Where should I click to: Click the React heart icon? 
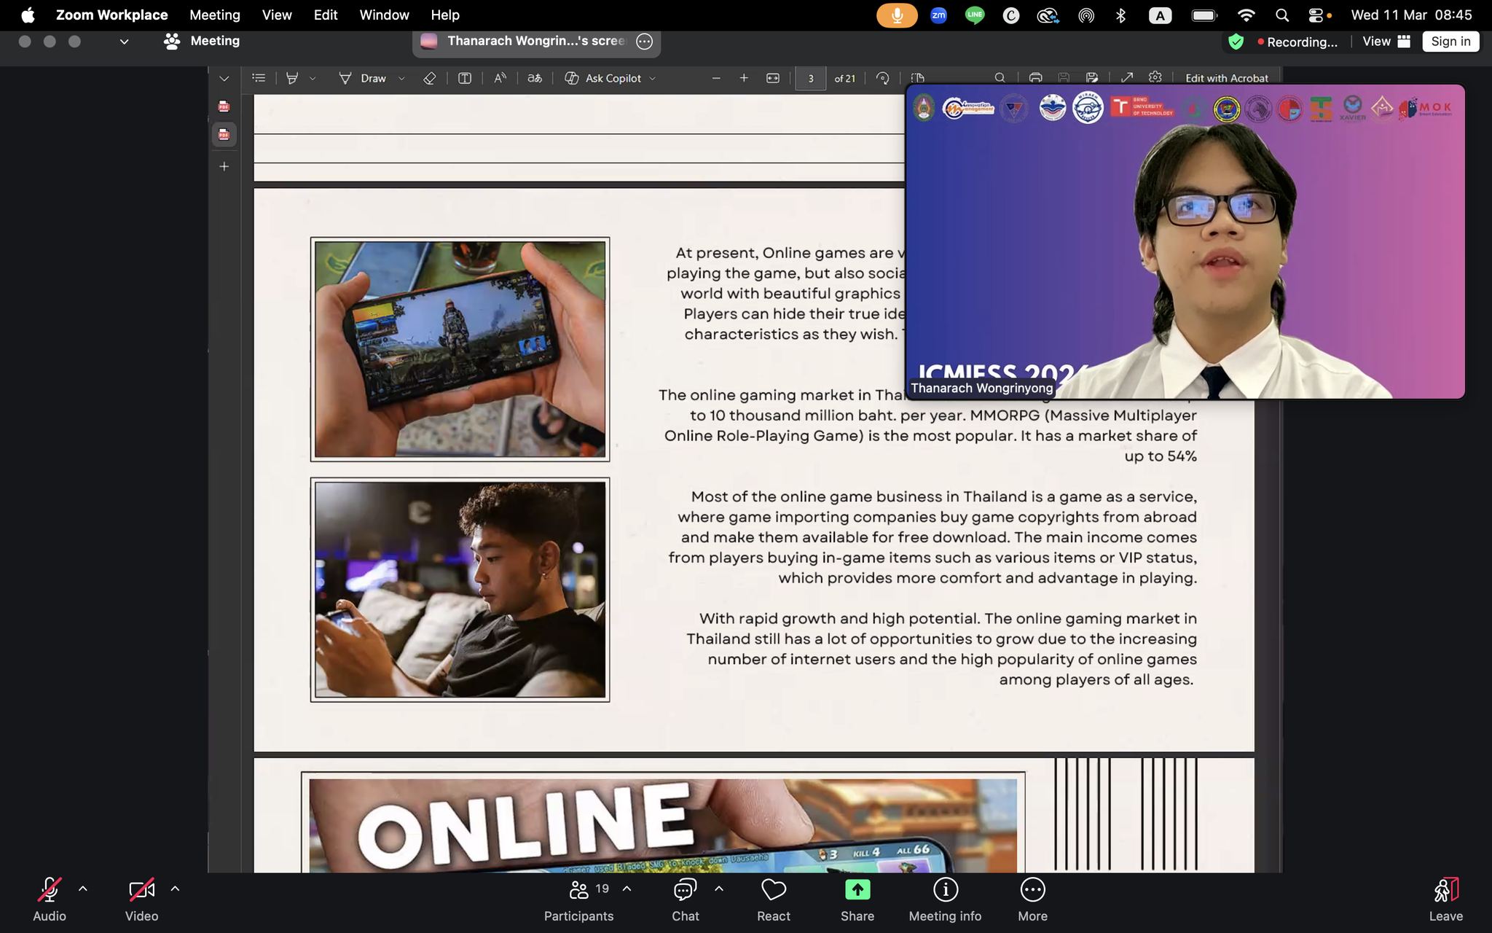pyautogui.click(x=773, y=890)
